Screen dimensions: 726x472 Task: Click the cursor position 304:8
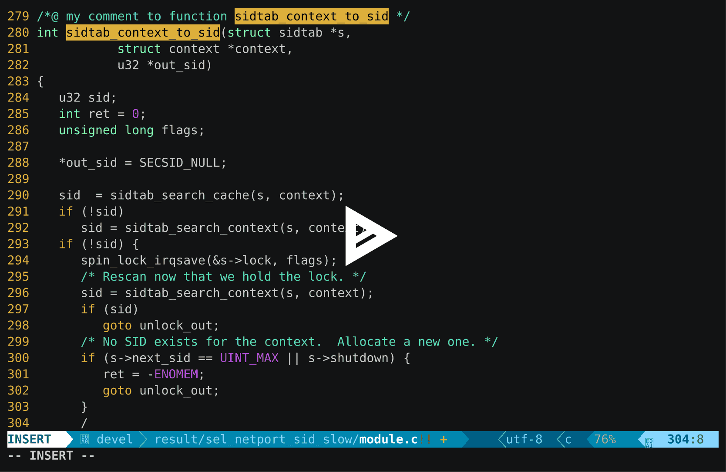686,439
